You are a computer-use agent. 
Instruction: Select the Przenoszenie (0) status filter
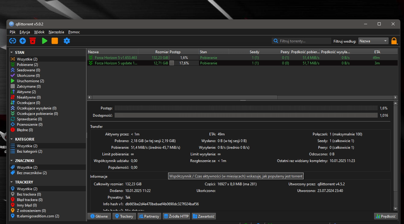pyautogui.click(x=48, y=125)
